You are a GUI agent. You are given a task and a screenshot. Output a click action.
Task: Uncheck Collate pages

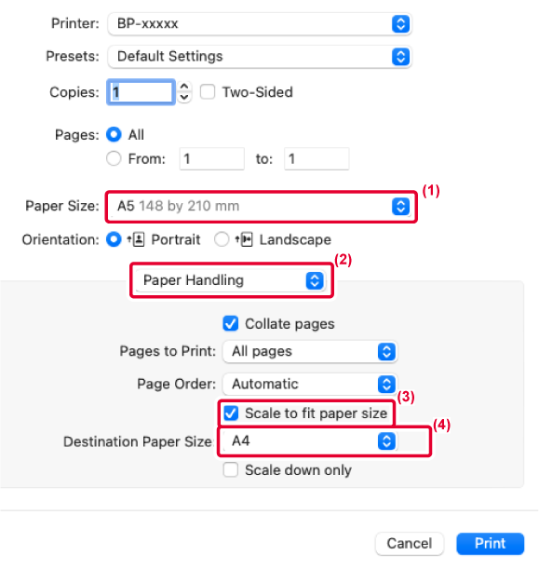(x=231, y=323)
